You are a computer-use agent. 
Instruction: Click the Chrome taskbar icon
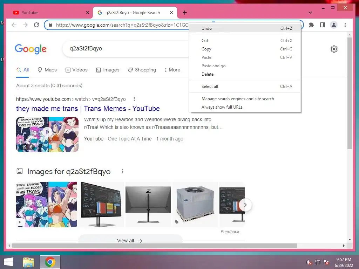[50, 262]
